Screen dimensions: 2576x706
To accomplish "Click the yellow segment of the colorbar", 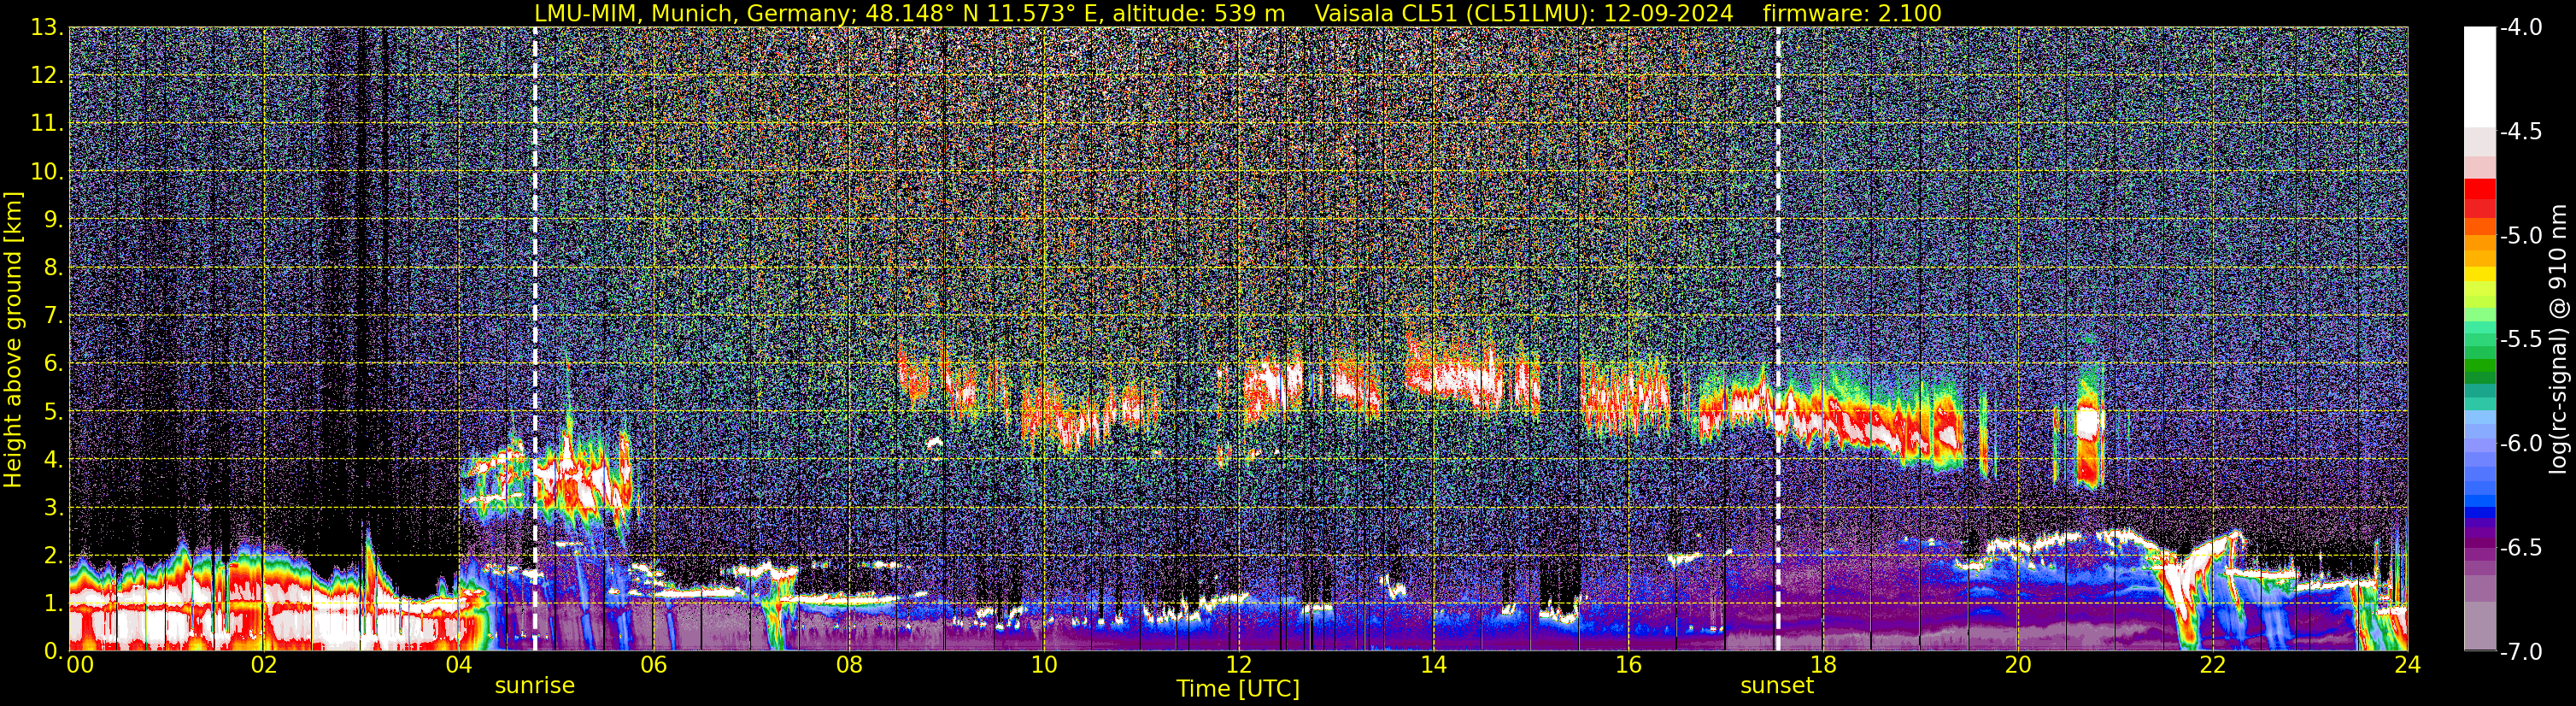I will 2479,275.
